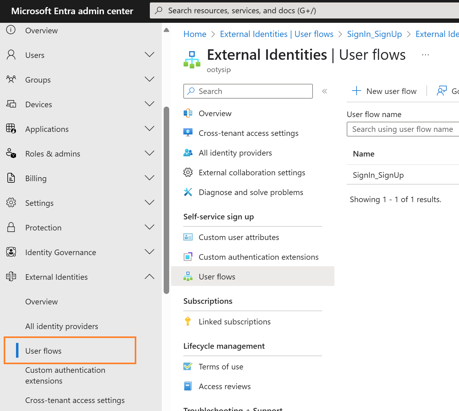
Task: Click the magnifier icon in top search bar
Action: (x=159, y=10)
